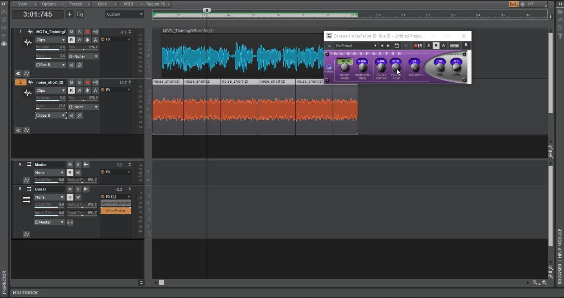Pin the AliasFactor plugin window
The width and height of the screenshot is (564, 298).
(x=466, y=46)
